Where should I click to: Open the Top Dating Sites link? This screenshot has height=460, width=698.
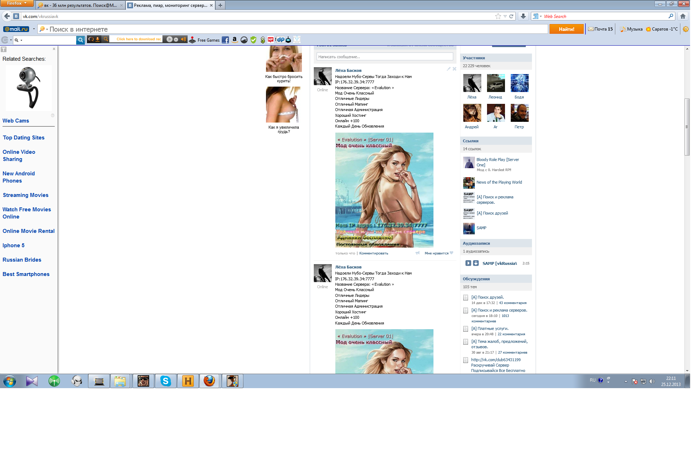pos(24,138)
